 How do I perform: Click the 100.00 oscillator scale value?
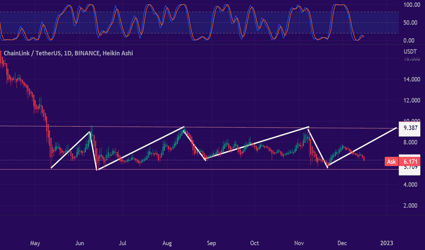click(x=412, y=5)
